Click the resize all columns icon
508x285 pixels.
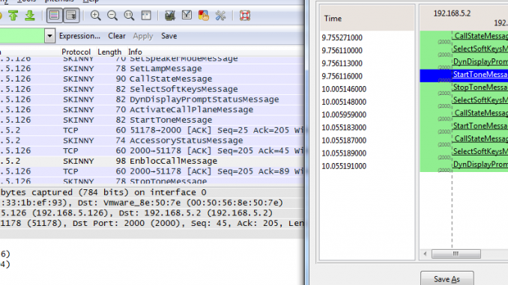pos(146,16)
